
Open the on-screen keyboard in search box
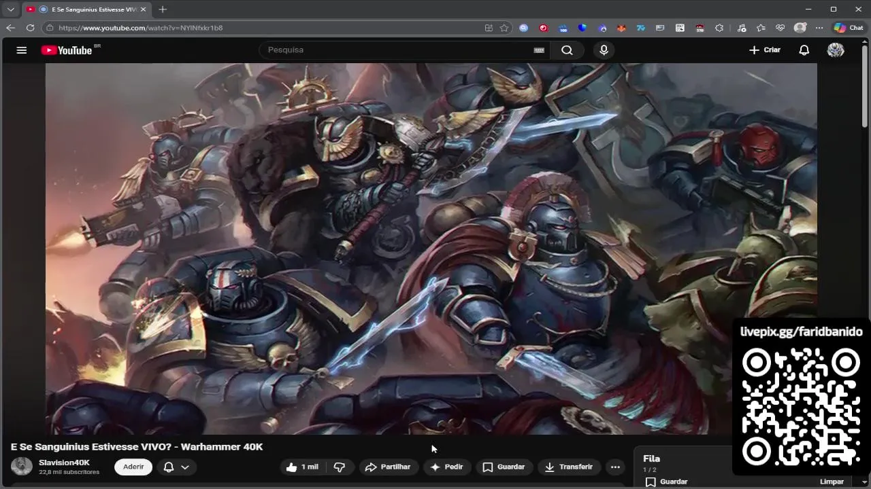tap(539, 50)
